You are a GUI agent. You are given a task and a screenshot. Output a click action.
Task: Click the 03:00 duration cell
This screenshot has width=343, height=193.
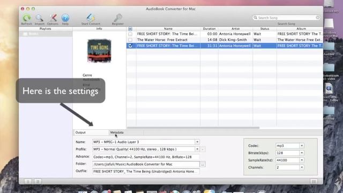[x=209, y=34]
